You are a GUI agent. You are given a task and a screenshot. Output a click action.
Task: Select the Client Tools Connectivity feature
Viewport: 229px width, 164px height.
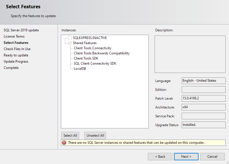[92, 48]
